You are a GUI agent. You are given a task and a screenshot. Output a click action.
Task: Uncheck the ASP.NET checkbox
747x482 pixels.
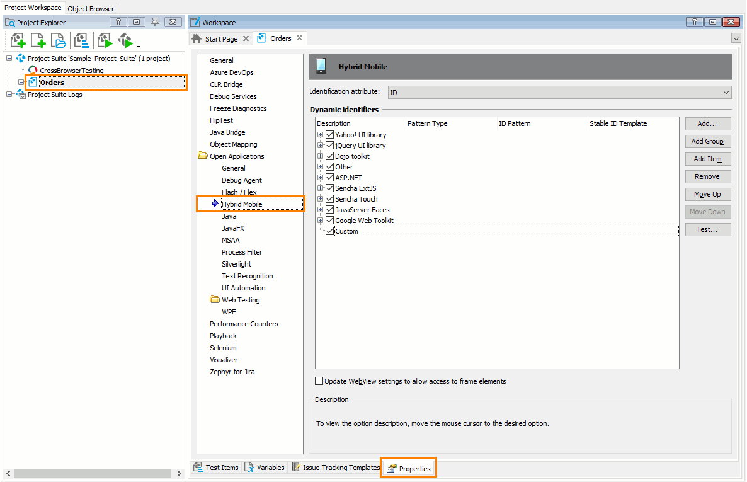click(329, 177)
